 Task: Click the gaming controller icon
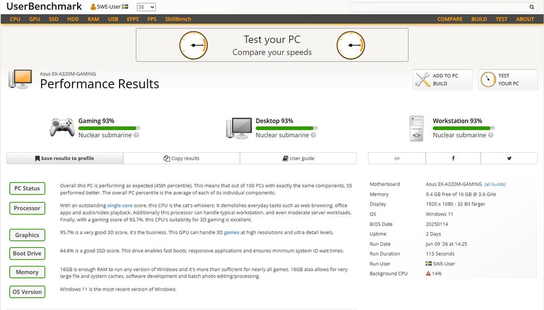pyautogui.click(x=62, y=127)
